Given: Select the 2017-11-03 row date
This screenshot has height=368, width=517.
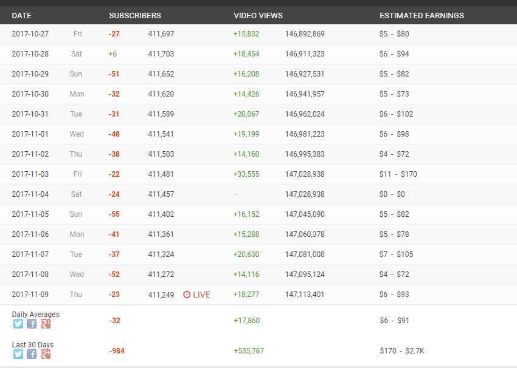Looking at the screenshot, I should click(x=30, y=174).
